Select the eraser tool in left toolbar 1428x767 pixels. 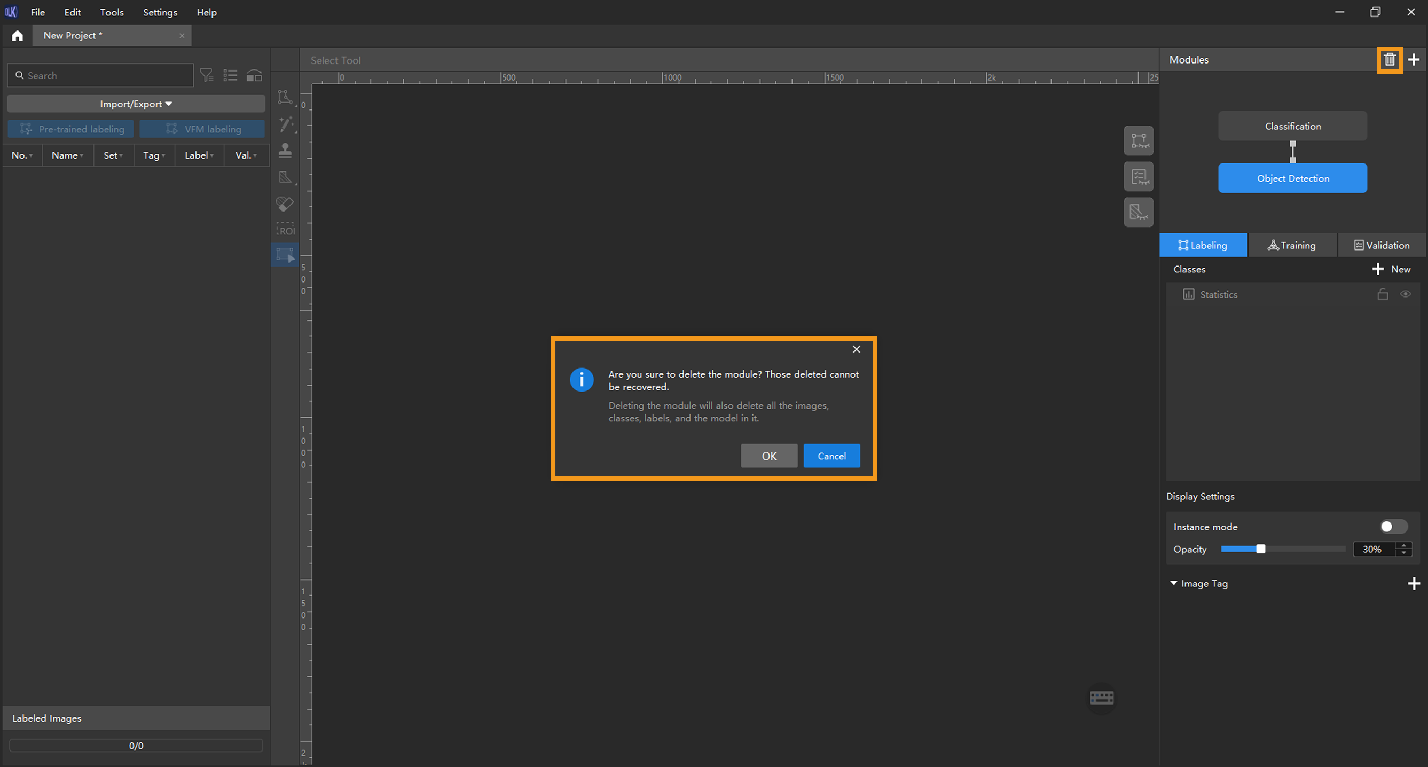(285, 204)
